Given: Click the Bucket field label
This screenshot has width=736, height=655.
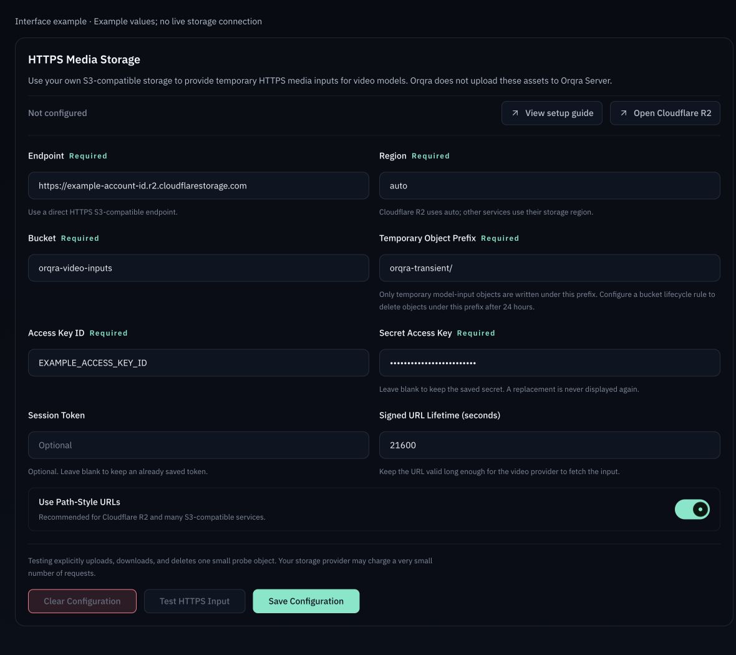Looking at the screenshot, I should [42, 238].
